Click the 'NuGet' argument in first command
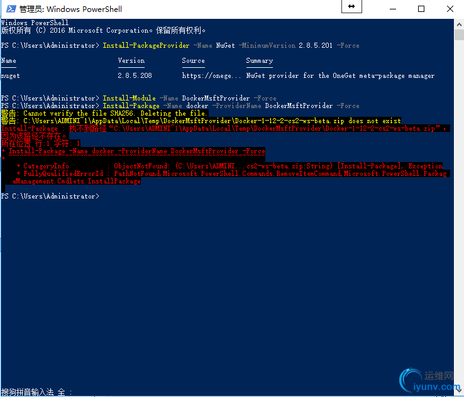The height and width of the screenshot is (397, 464). click(x=225, y=45)
